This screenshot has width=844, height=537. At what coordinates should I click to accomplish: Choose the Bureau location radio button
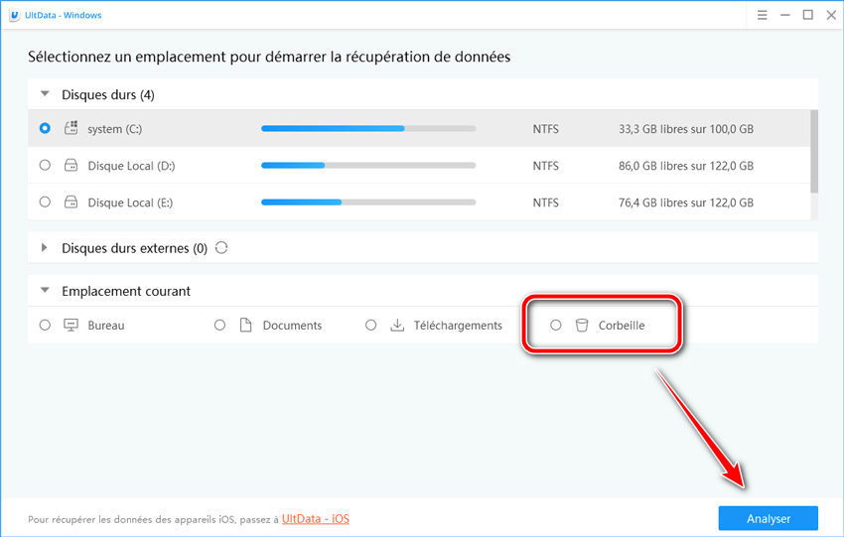pyautogui.click(x=46, y=325)
